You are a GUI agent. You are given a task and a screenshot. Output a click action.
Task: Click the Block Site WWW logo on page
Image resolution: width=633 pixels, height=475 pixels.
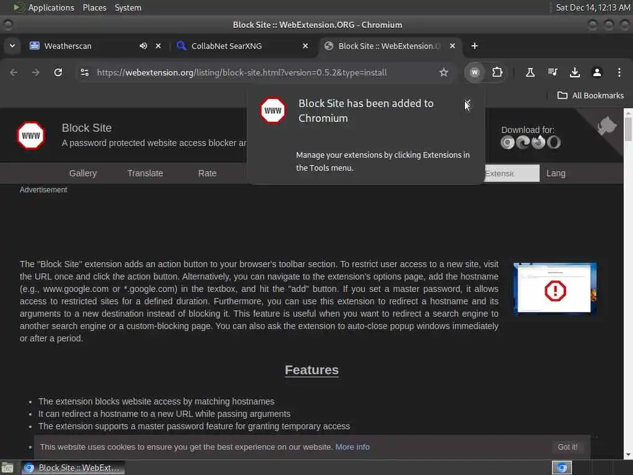click(31, 135)
